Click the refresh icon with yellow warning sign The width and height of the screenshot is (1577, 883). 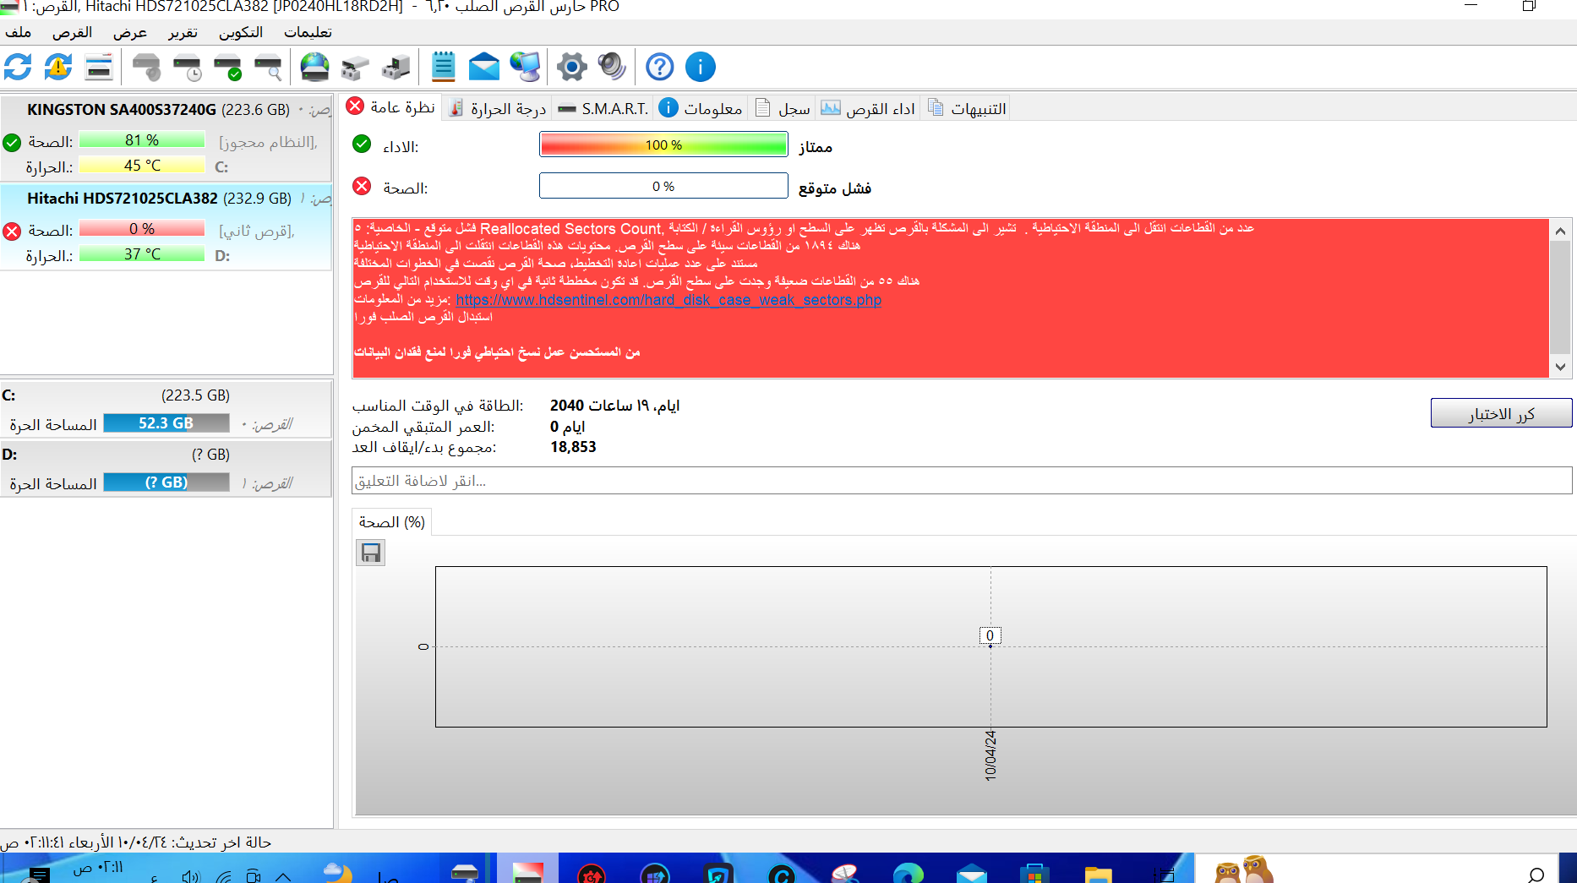pyautogui.click(x=58, y=67)
